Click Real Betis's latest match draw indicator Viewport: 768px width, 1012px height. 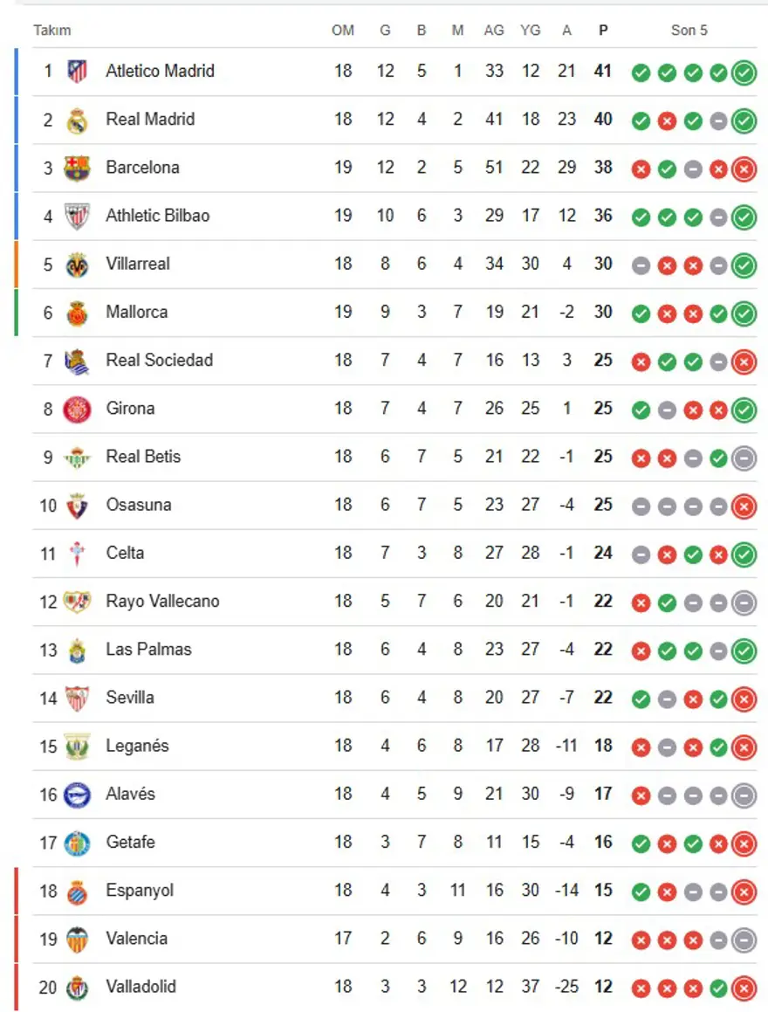[744, 458]
